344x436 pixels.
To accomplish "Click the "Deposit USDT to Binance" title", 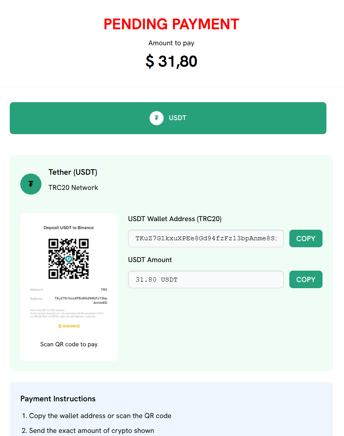I will click(x=69, y=228).
